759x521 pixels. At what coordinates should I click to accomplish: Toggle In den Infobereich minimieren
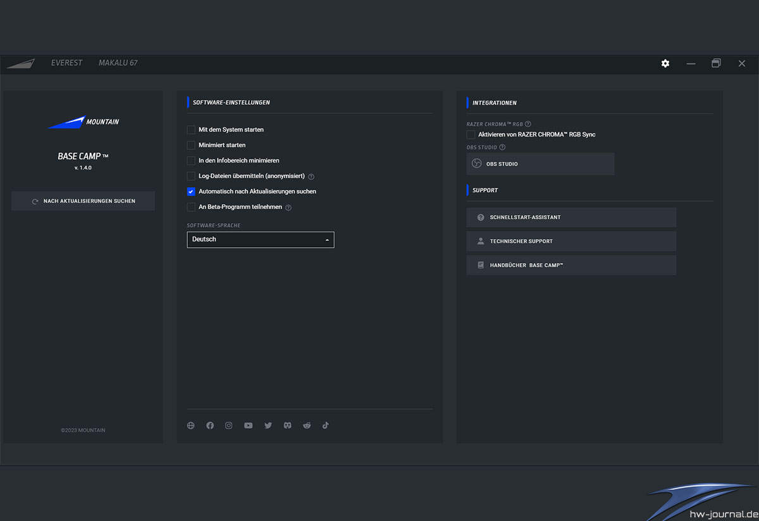[191, 161]
